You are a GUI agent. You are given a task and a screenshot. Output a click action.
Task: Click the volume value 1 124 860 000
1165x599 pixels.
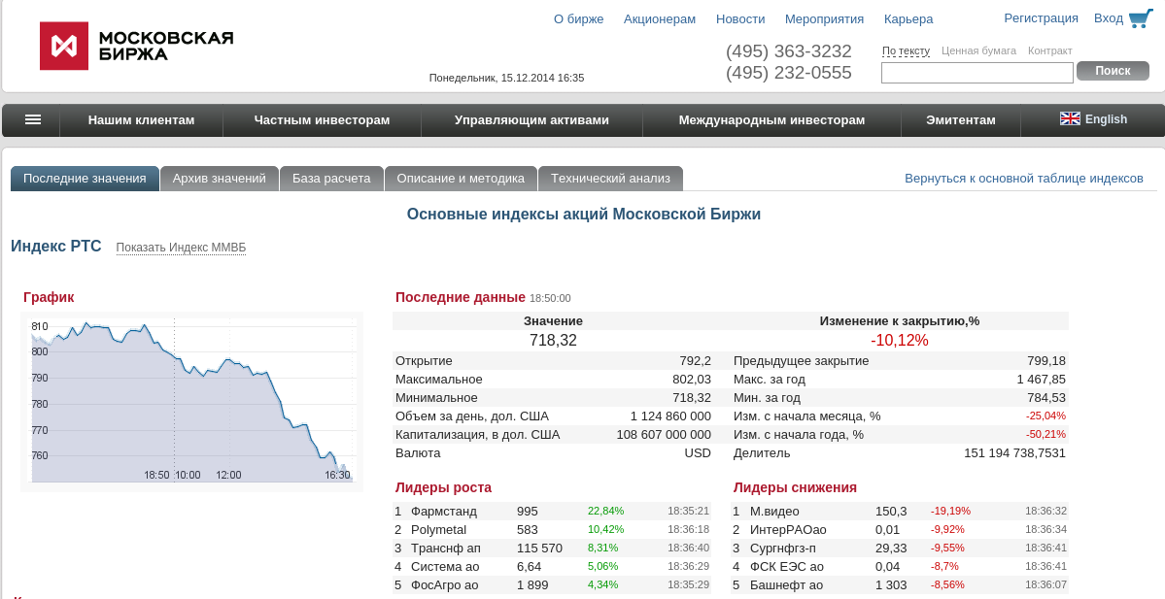670,416
